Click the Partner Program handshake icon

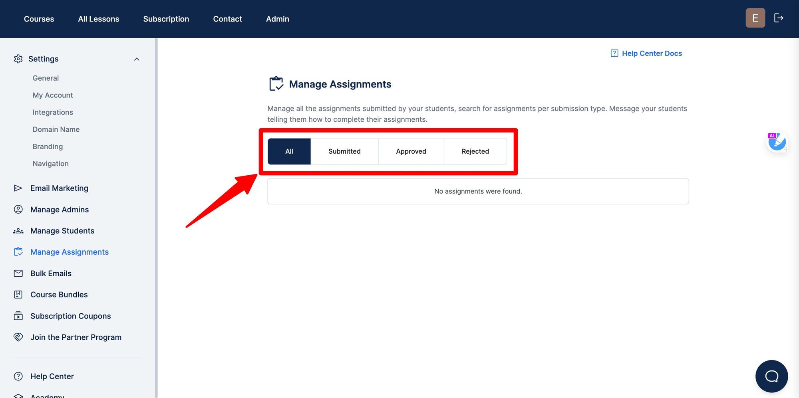[18, 337]
